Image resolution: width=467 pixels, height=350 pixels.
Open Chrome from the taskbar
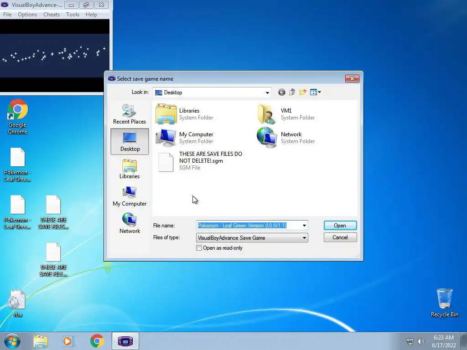(97, 341)
